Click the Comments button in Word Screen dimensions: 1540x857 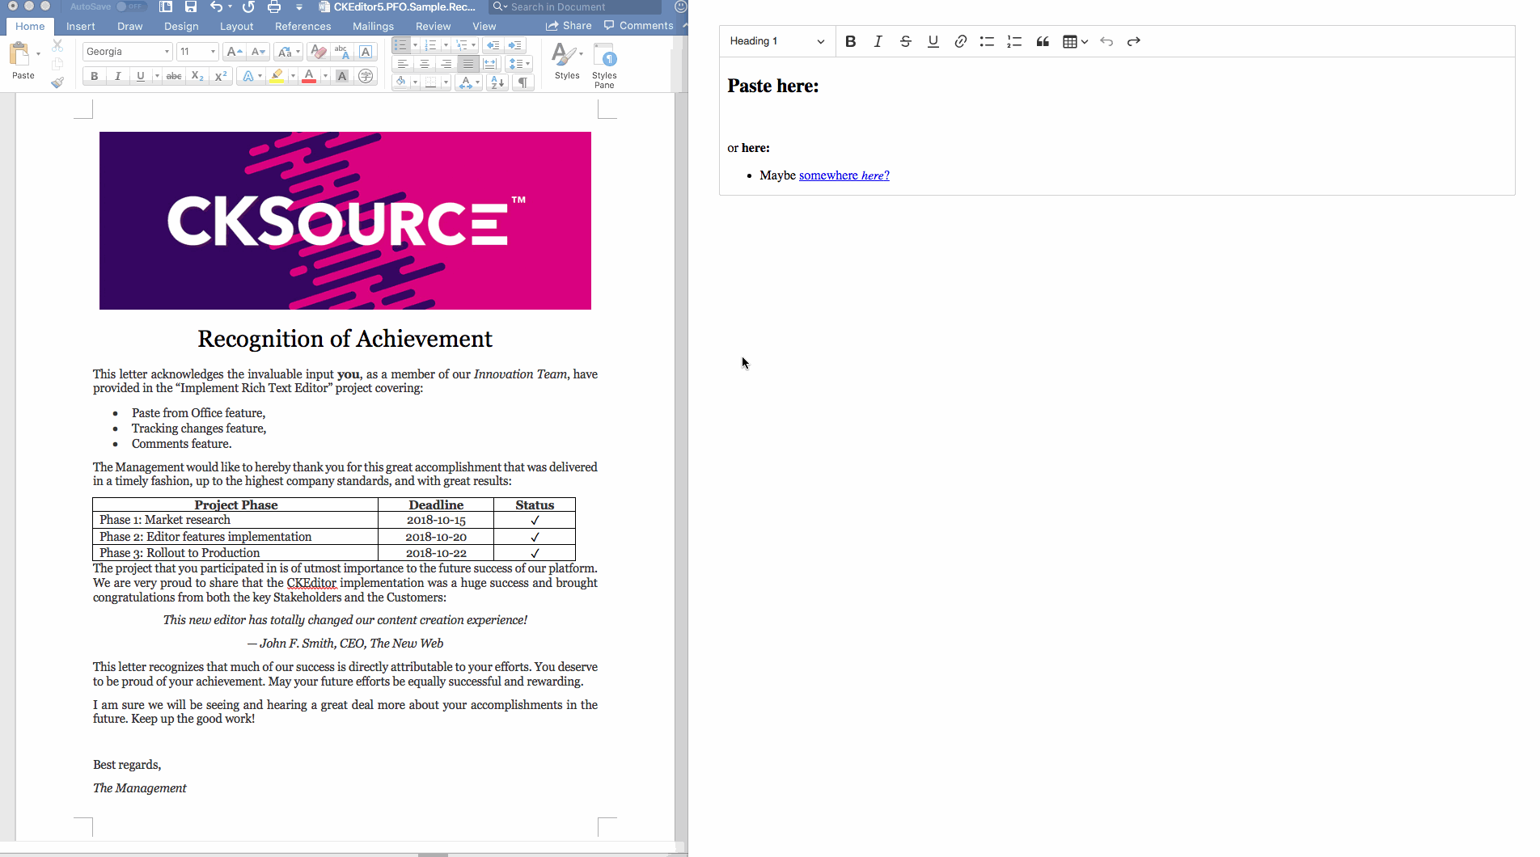638,26
